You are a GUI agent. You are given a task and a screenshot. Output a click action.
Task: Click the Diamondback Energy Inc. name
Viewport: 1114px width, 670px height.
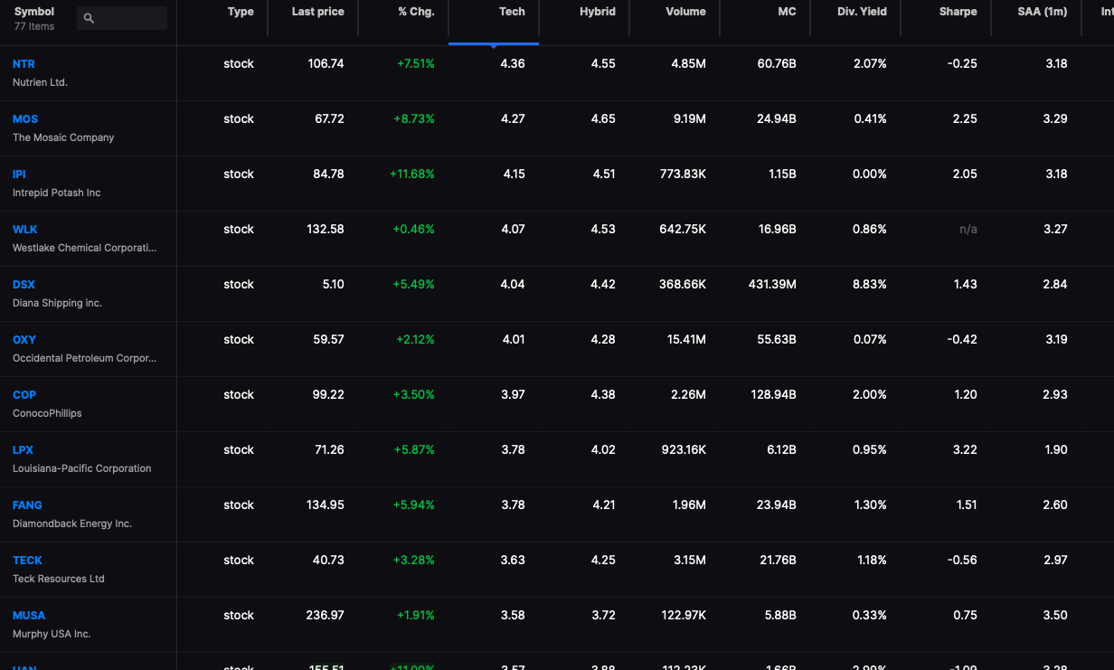click(72, 524)
